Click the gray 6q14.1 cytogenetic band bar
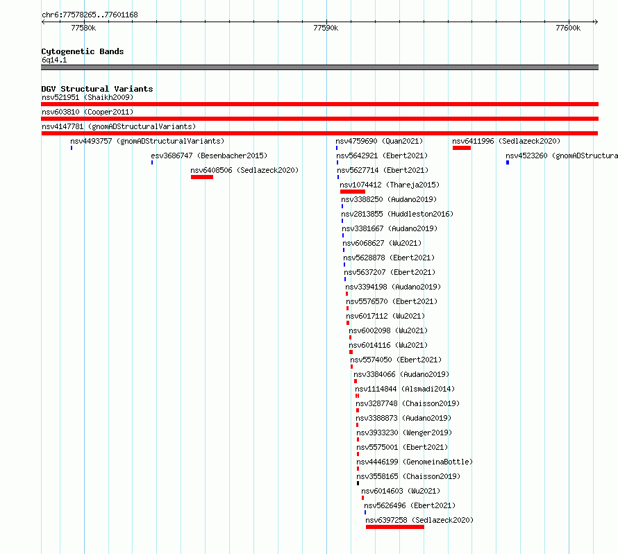 (319, 67)
